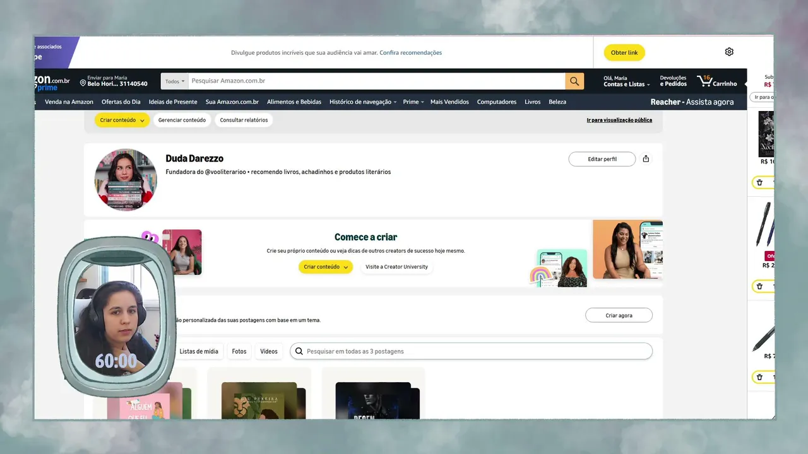The image size is (808, 454).
Task: Click the Editar perfil button
Action: coord(602,159)
